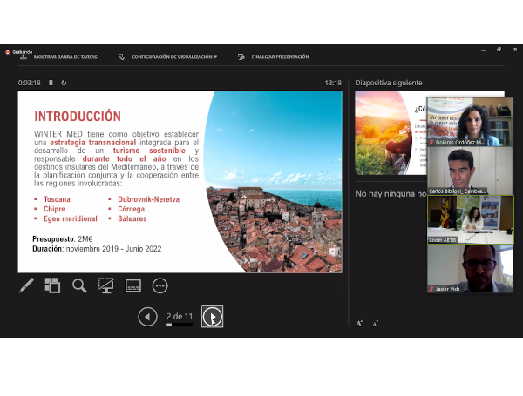This screenshot has height=396, width=523.
Task: Select Carlos Bibiloni video tile
Action: point(470,171)
